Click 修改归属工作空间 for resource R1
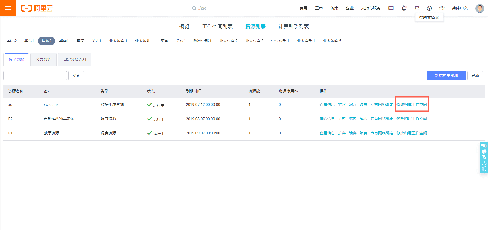 [x=411, y=133]
